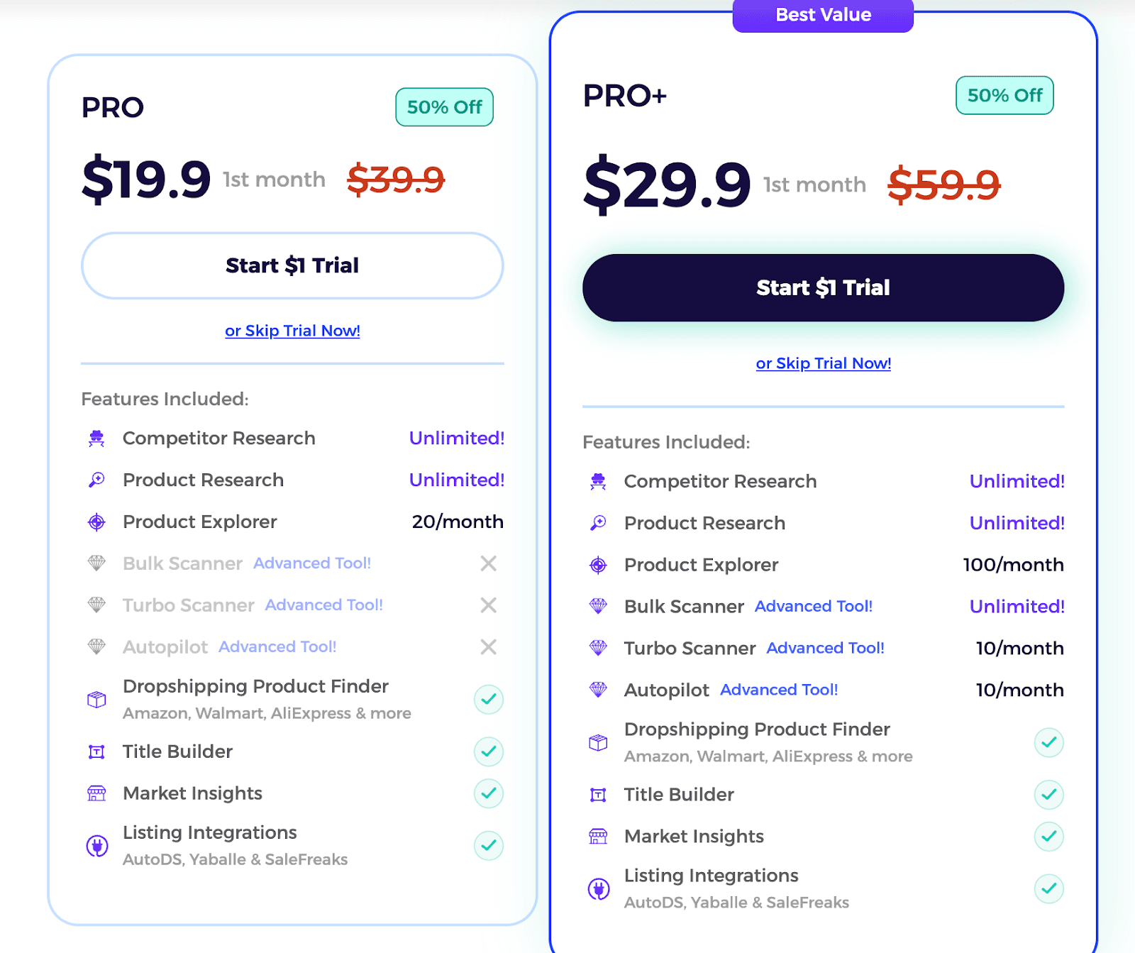Image resolution: width=1135 pixels, height=953 pixels.
Task: Click the Product Research magnifier icon in PRO
Action: point(96,480)
